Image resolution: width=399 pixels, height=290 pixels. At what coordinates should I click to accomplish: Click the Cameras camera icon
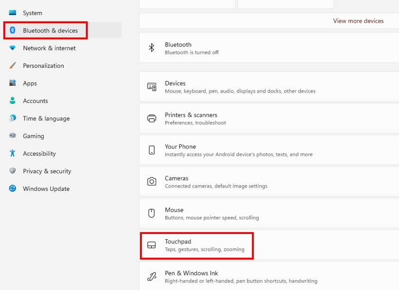coord(152,181)
